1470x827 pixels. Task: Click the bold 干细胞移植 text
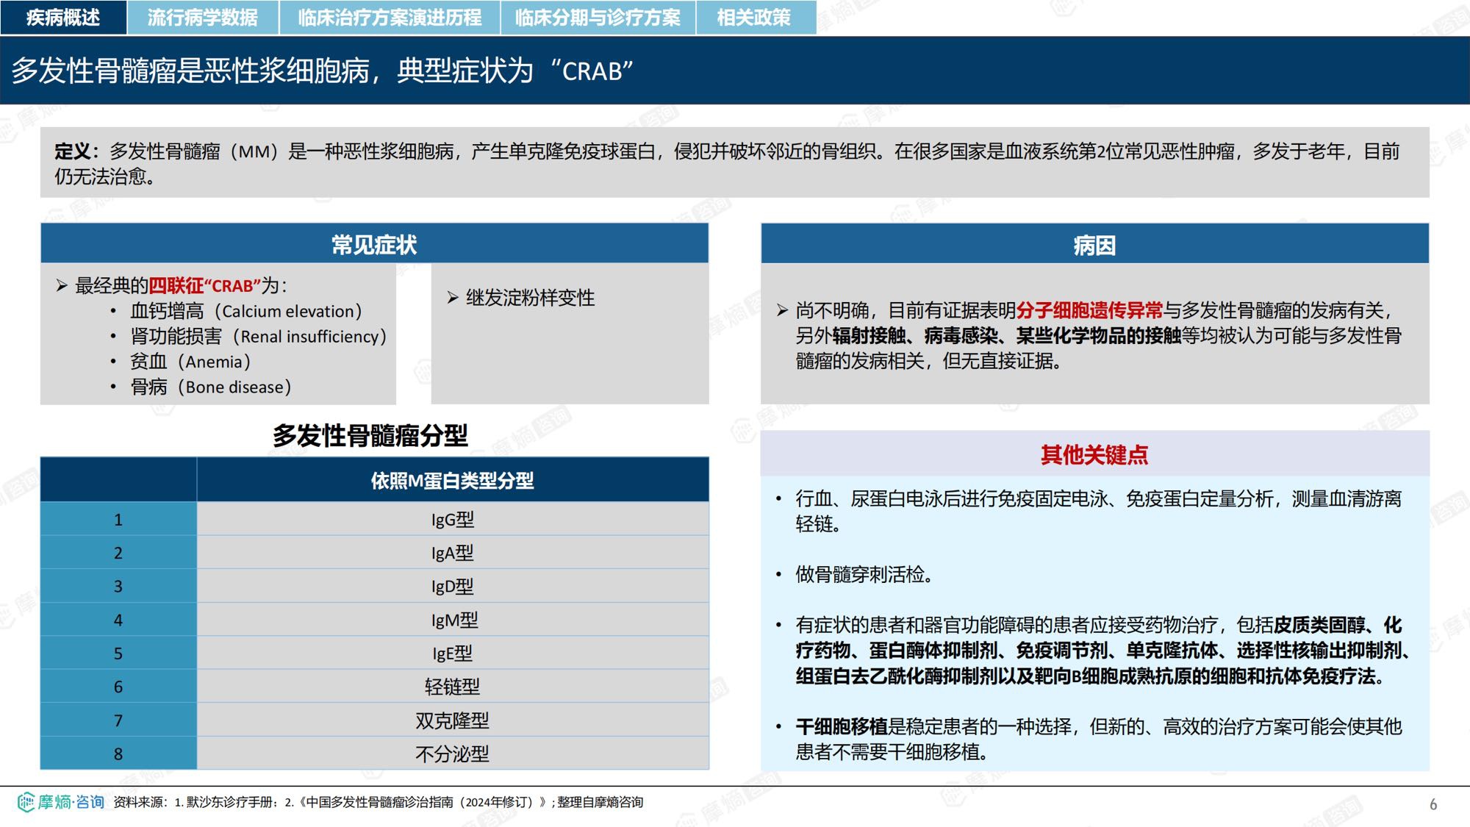pyautogui.click(x=842, y=726)
